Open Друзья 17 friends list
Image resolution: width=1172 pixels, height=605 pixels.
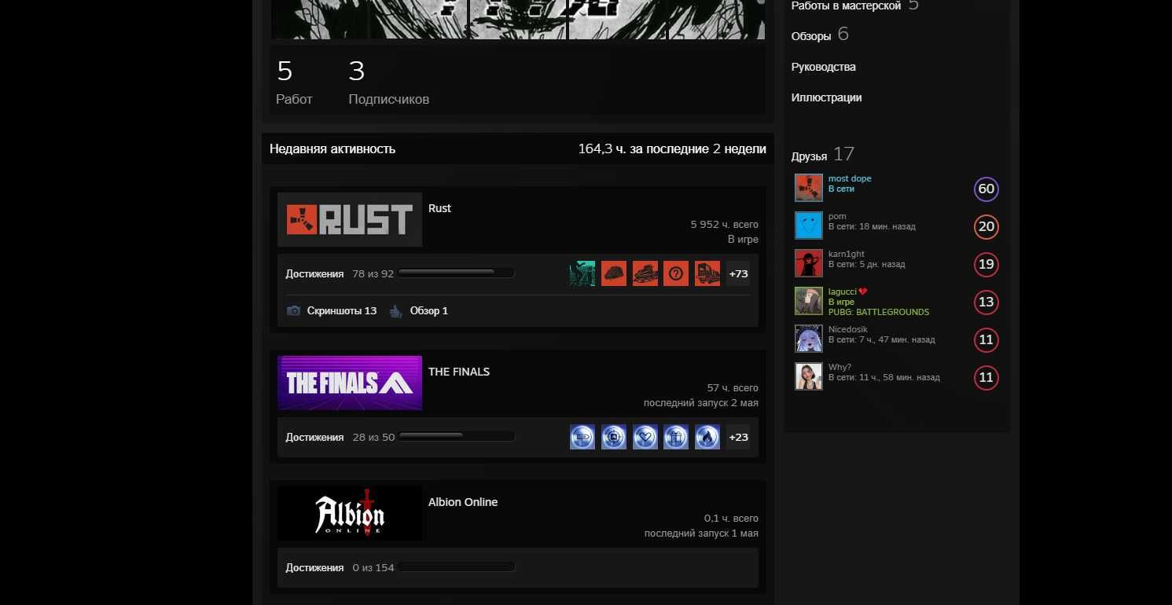(x=822, y=155)
